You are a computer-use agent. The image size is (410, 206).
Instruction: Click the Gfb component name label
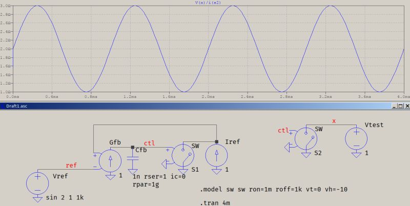click(x=115, y=142)
